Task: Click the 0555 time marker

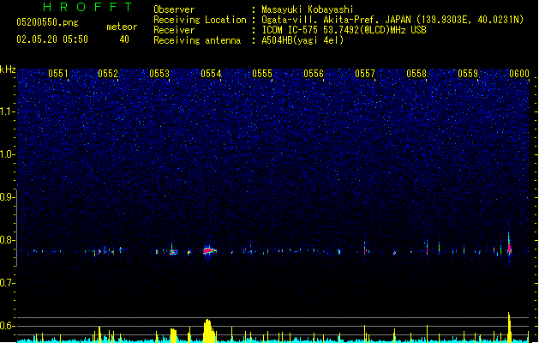Action: coord(262,74)
